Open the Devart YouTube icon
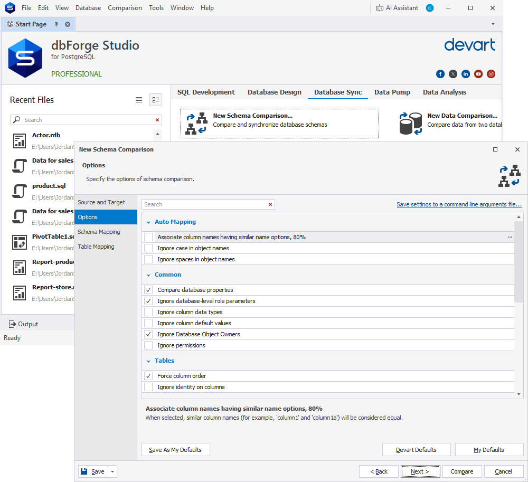 (478, 74)
